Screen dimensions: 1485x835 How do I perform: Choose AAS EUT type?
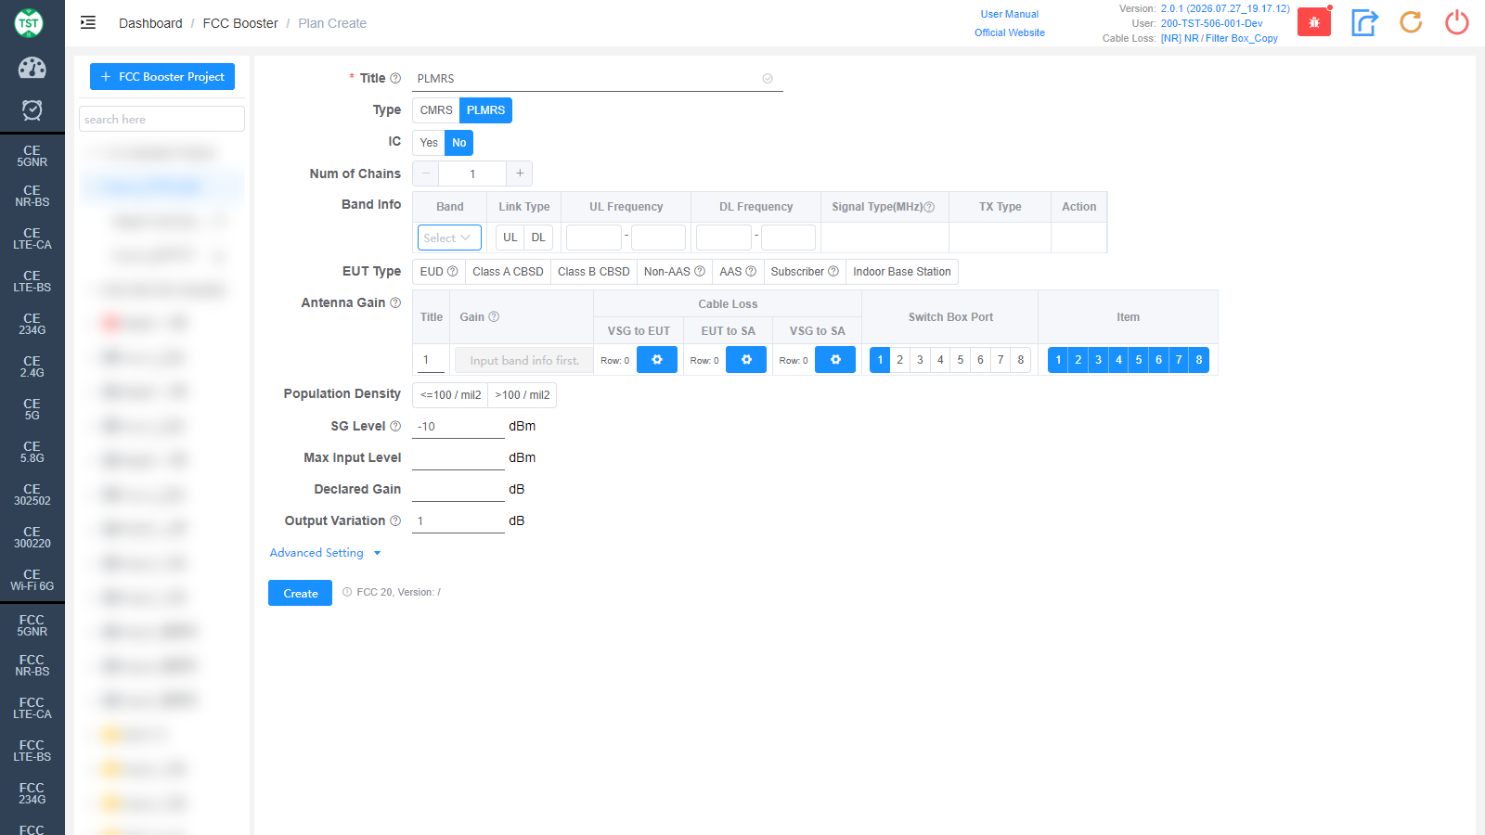point(738,272)
